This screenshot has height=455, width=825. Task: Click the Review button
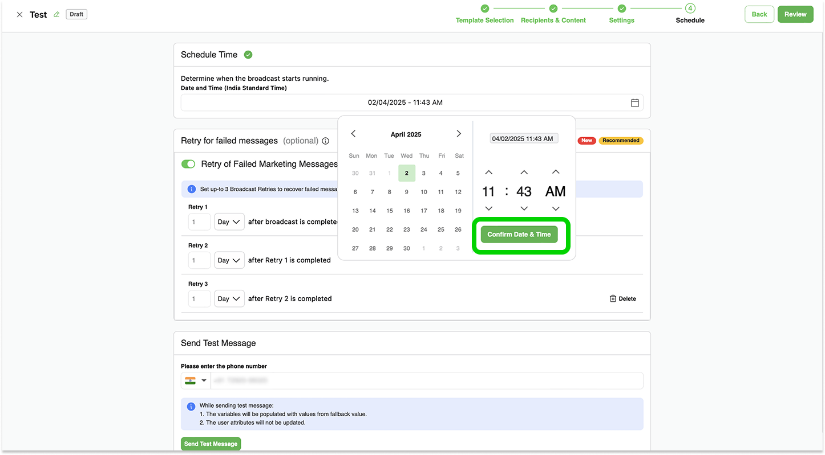coord(795,14)
